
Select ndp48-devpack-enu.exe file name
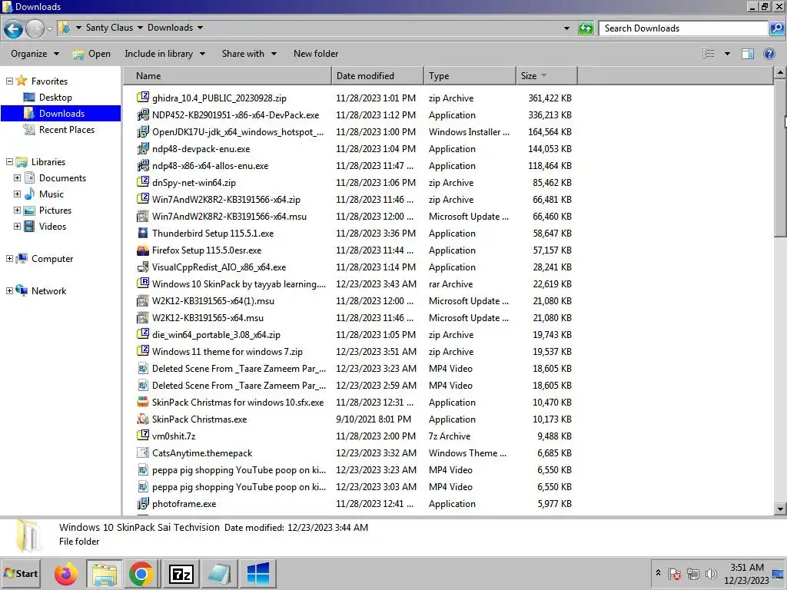[201, 149]
